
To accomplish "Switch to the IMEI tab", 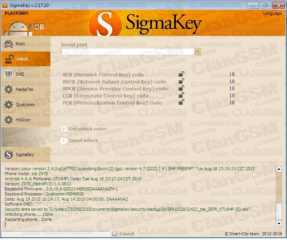I will point(26,74).
